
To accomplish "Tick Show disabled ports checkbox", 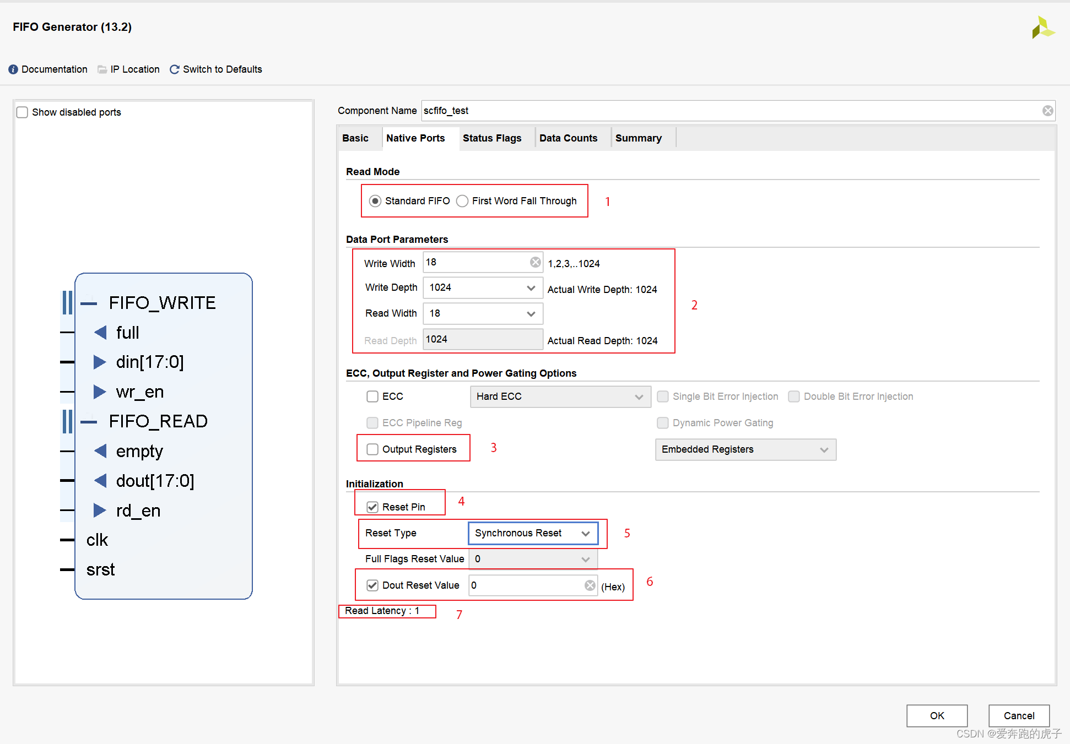I will tap(22, 112).
